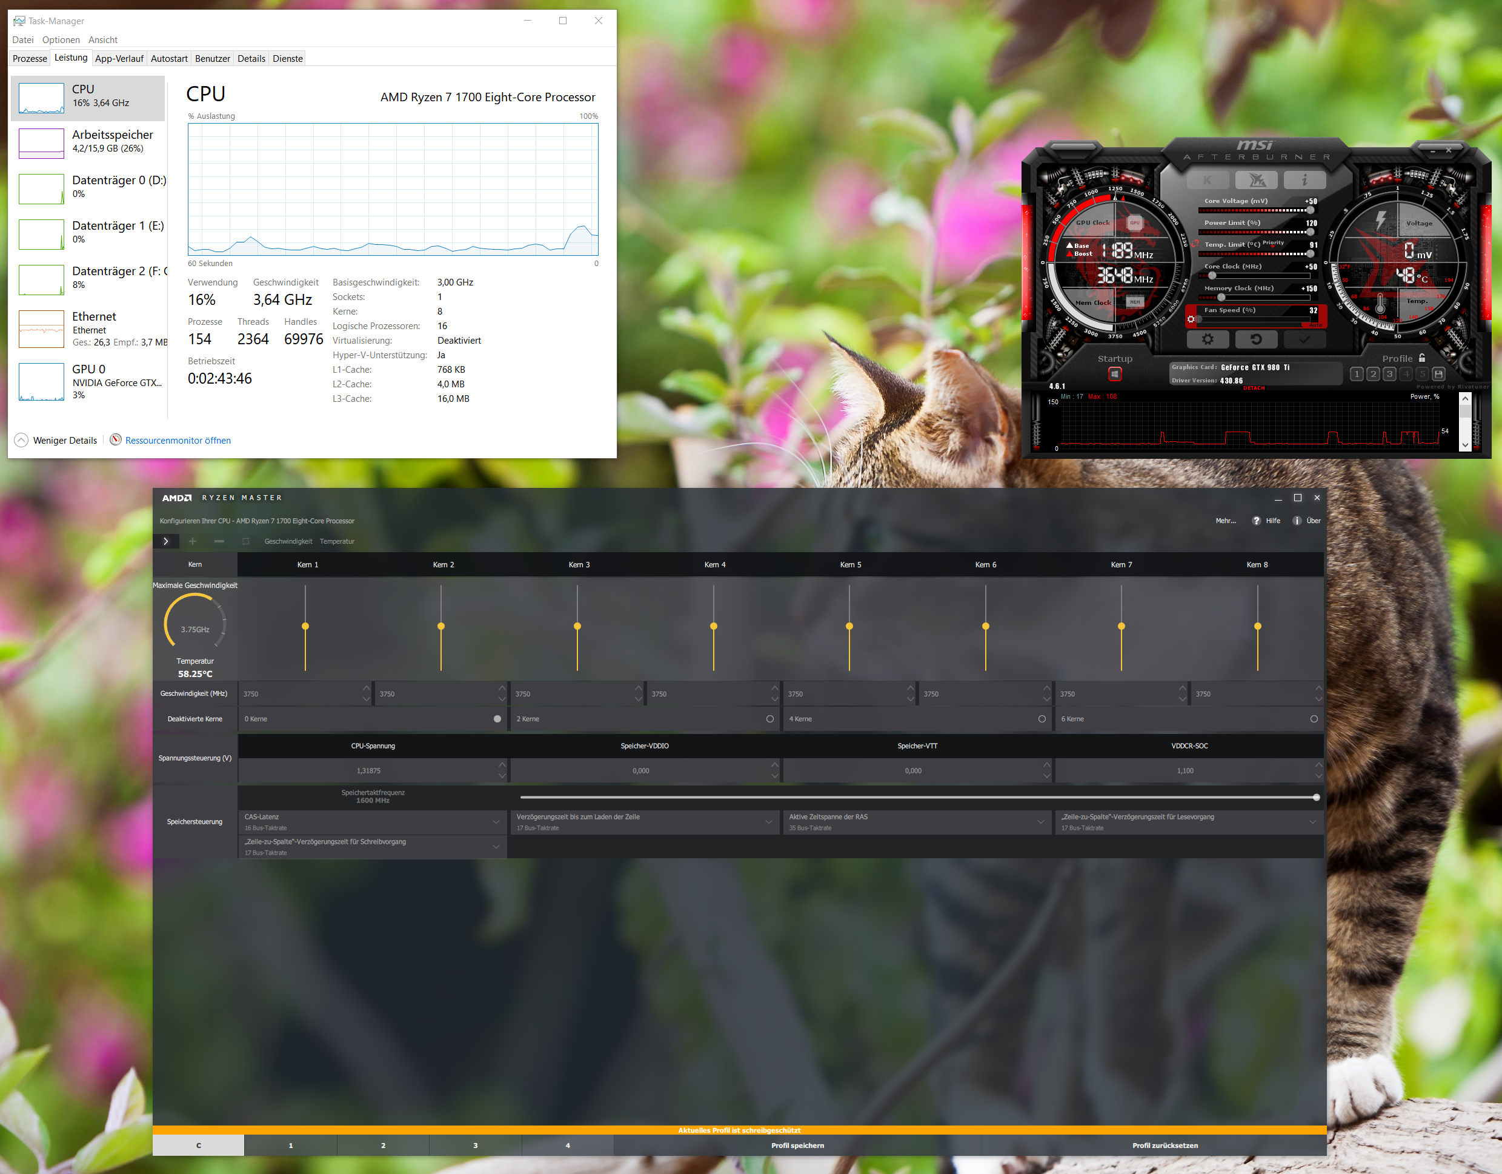
Task: Open the Afterburner info 'i' button
Action: point(1304,180)
